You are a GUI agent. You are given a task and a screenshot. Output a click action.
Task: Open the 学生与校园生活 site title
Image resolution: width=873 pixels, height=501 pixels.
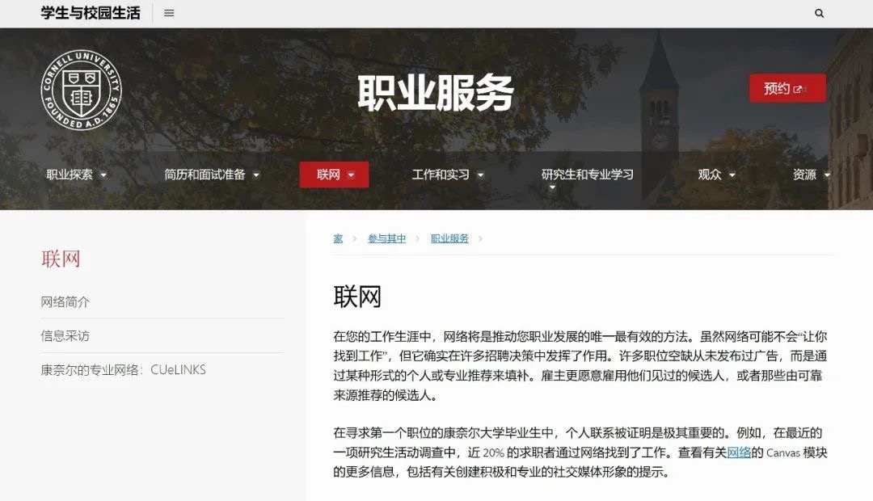pos(91,13)
